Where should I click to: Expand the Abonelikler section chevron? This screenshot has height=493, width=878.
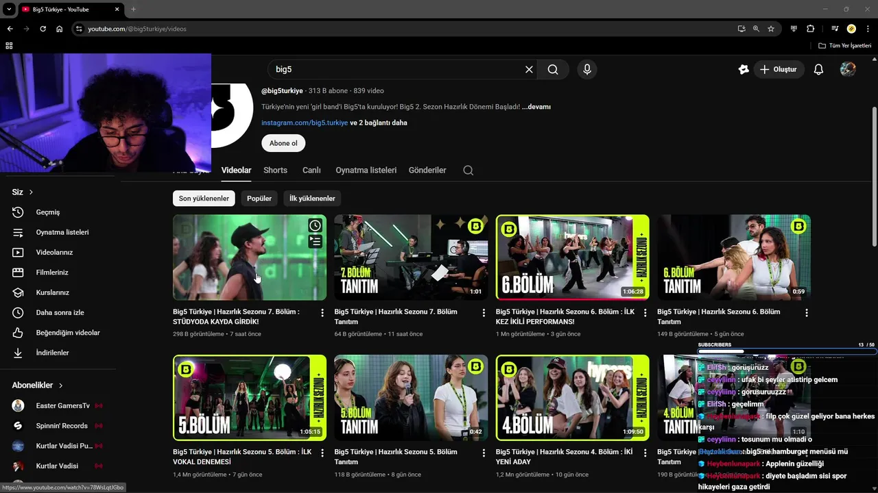point(60,385)
